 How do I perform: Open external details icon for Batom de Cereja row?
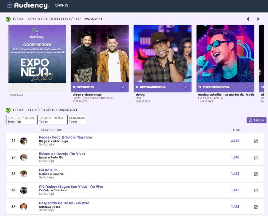(x=256, y=157)
